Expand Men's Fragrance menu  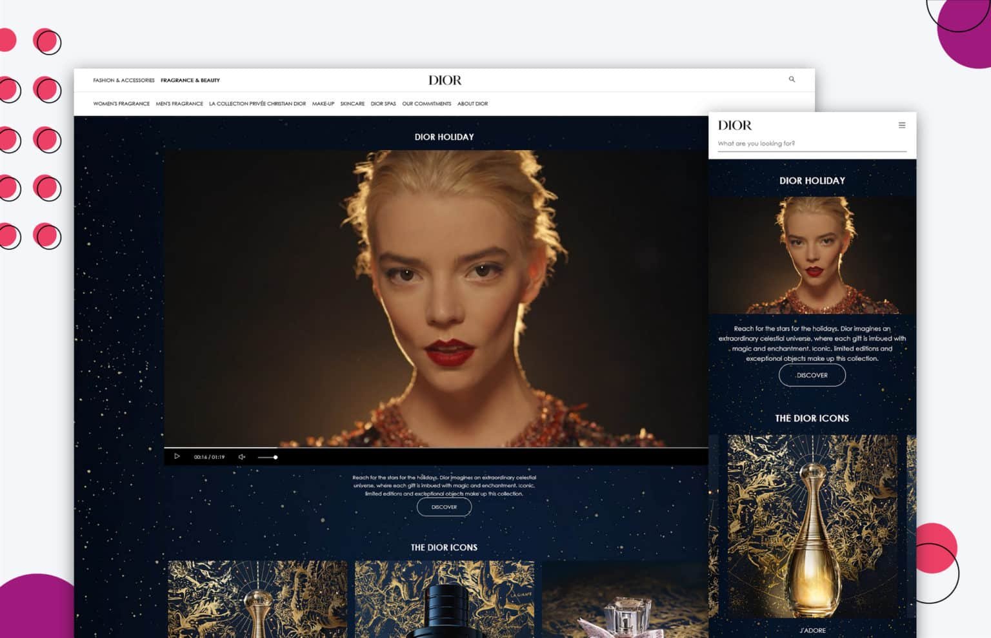click(179, 104)
